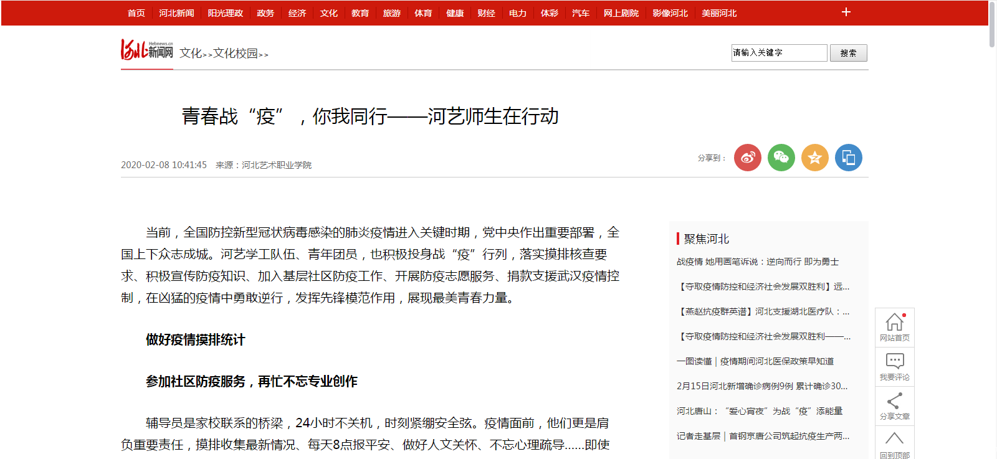Viewport: 997px width, 459px height.
Task: Open the 文化 breadcrumb link
Action: (x=191, y=54)
